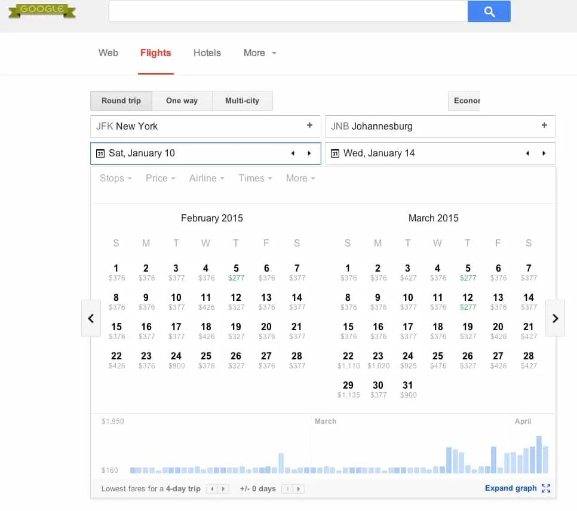This screenshot has width=577, height=511.
Task: Switch to the Web tab
Action: (108, 53)
